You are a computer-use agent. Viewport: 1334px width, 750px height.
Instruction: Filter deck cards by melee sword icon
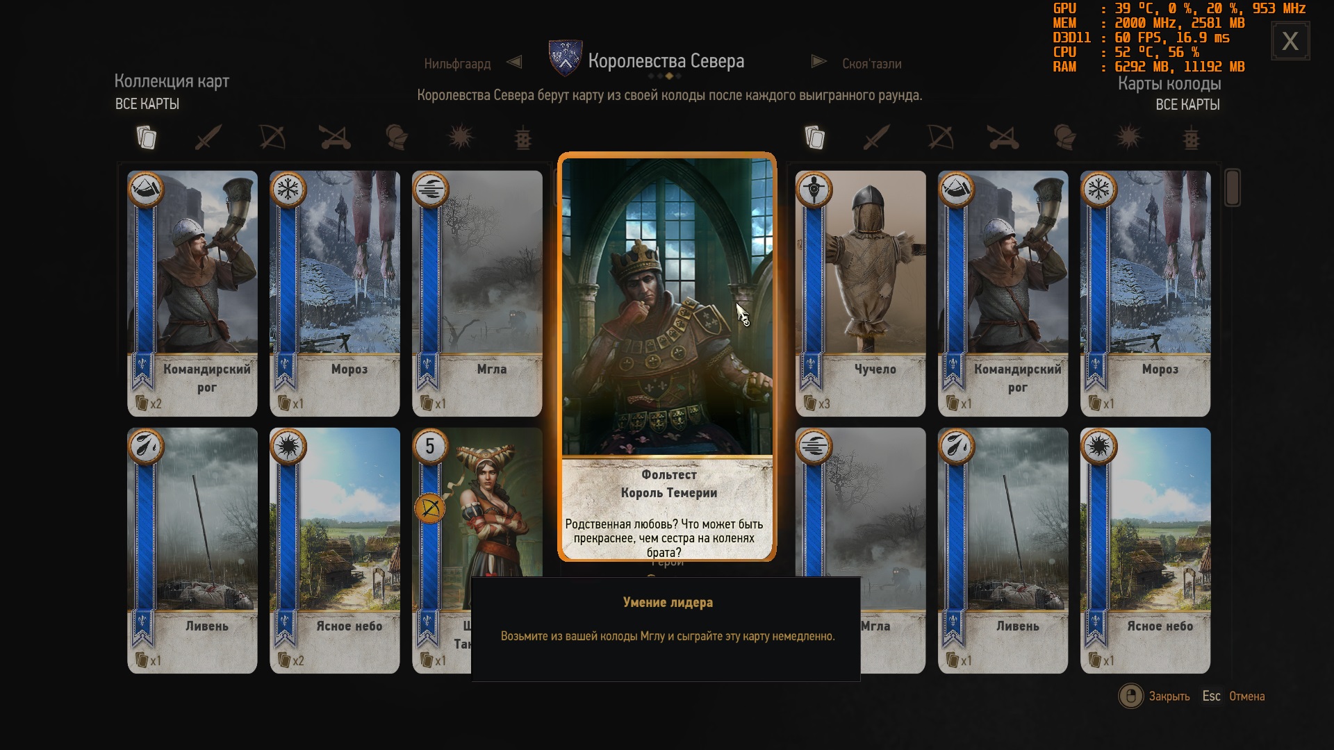(x=877, y=137)
